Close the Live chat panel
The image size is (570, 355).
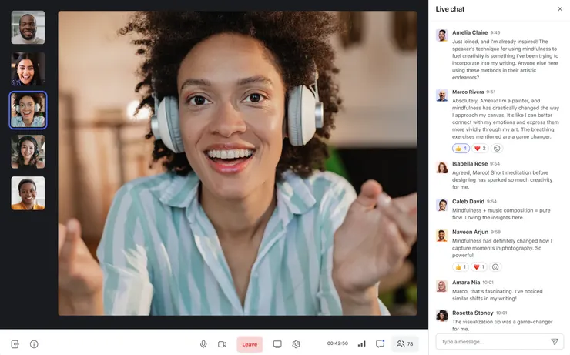pyautogui.click(x=560, y=9)
